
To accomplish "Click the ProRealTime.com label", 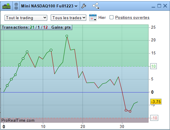I will [18, 121].
